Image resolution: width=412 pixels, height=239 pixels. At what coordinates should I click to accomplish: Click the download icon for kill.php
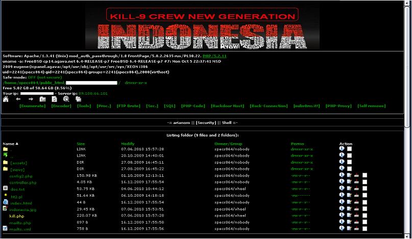tap(356, 215)
